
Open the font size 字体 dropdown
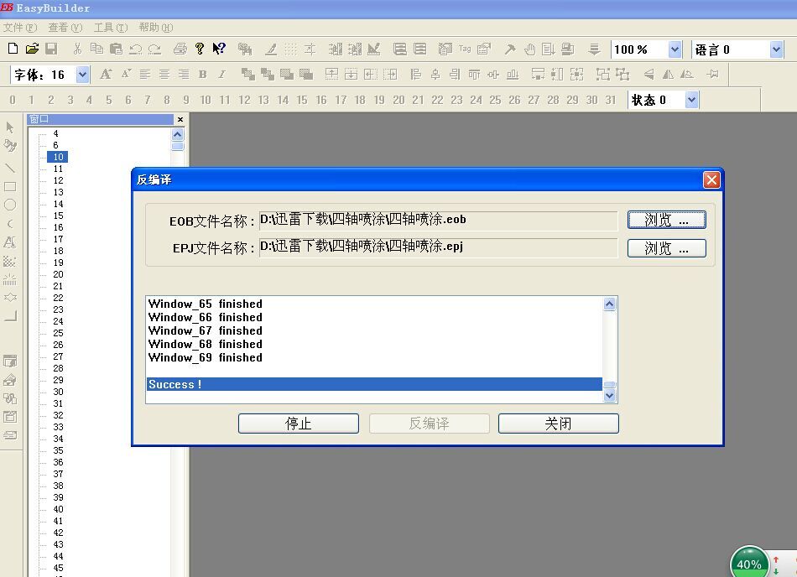(x=82, y=75)
